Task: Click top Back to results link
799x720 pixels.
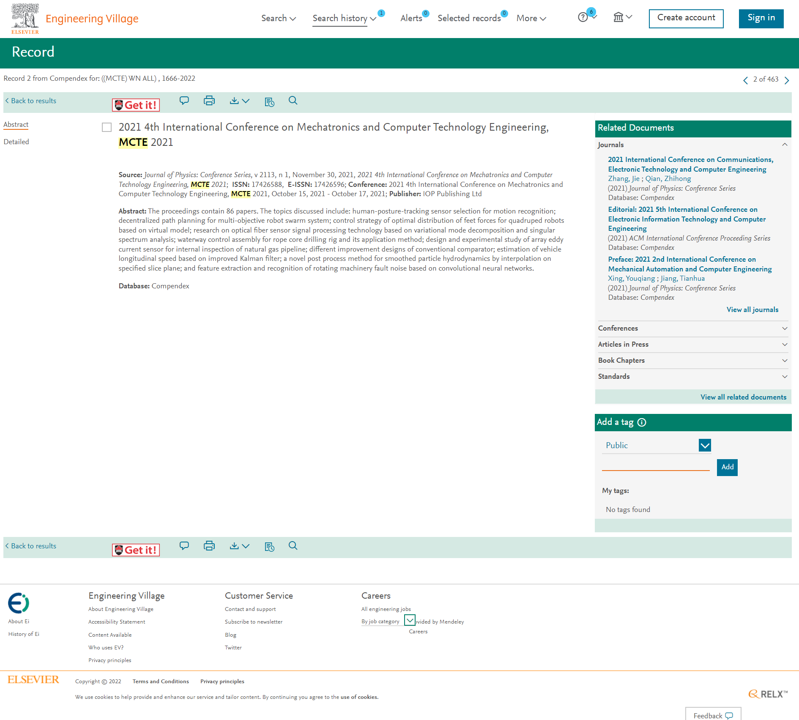Action: pos(31,101)
